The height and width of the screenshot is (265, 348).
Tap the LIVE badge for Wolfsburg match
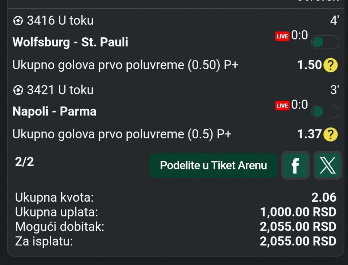[x=282, y=36]
